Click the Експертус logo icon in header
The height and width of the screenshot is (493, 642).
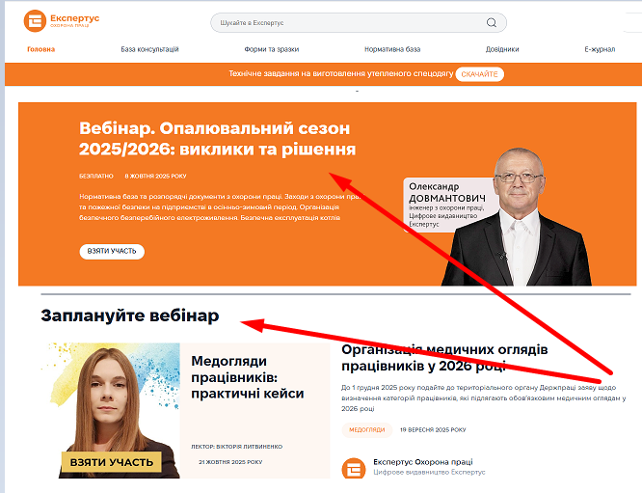coord(35,20)
